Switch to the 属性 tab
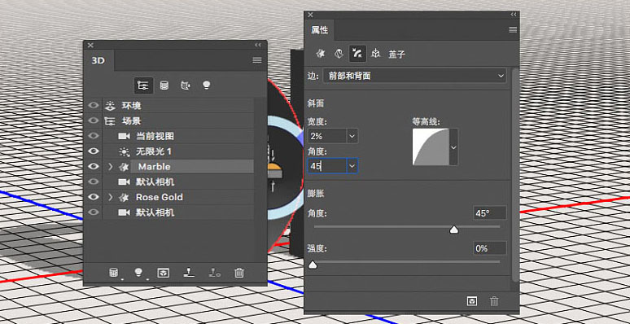 (x=320, y=30)
